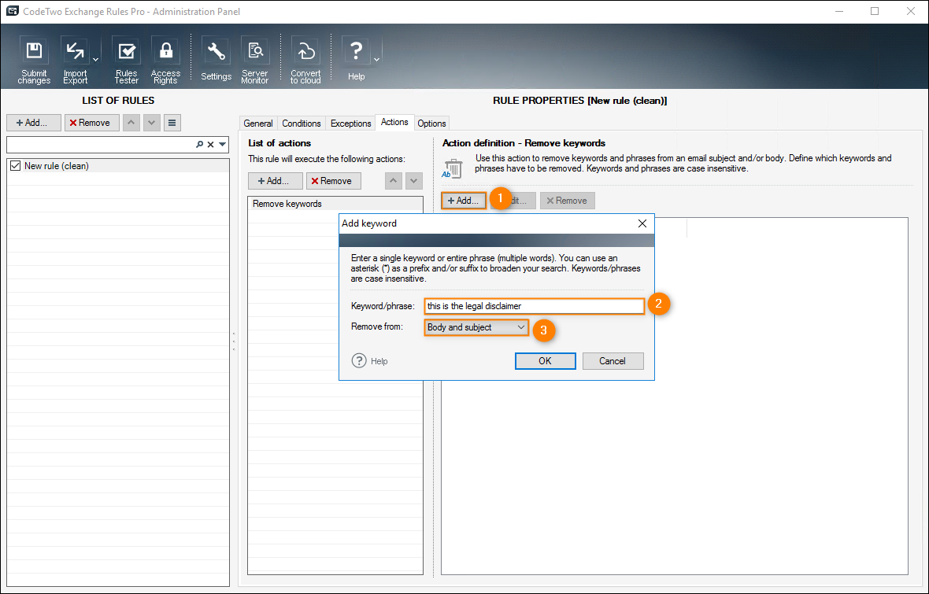Image resolution: width=929 pixels, height=594 pixels.
Task: Remove the selected rule from list of rules
Action: point(92,123)
